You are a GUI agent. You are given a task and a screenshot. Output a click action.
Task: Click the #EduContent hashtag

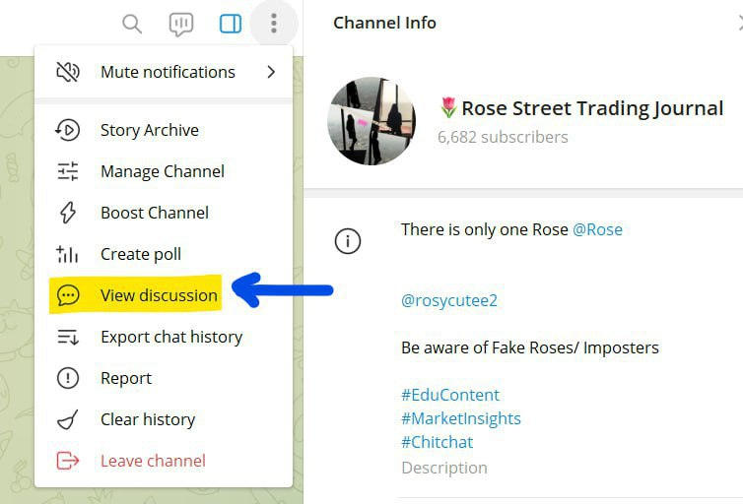click(450, 395)
